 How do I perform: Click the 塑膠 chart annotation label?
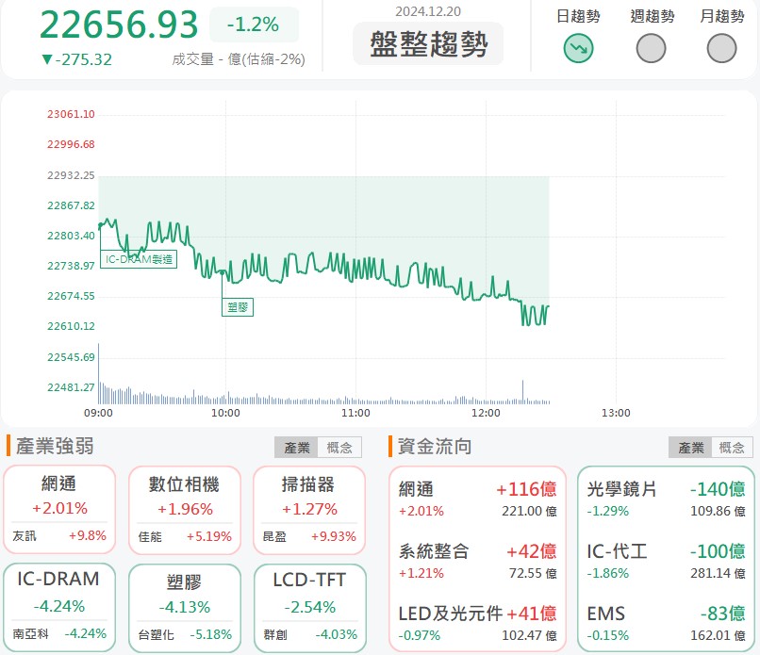(238, 307)
